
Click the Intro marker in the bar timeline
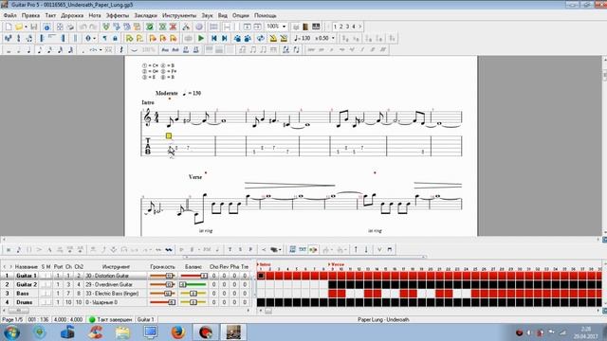click(x=265, y=264)
